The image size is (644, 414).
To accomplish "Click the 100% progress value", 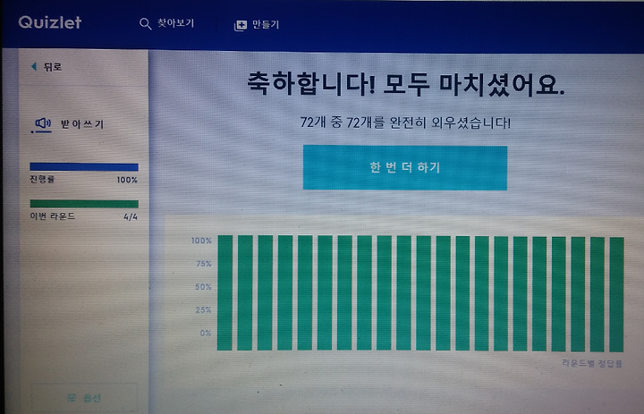I will pos(127,180).
